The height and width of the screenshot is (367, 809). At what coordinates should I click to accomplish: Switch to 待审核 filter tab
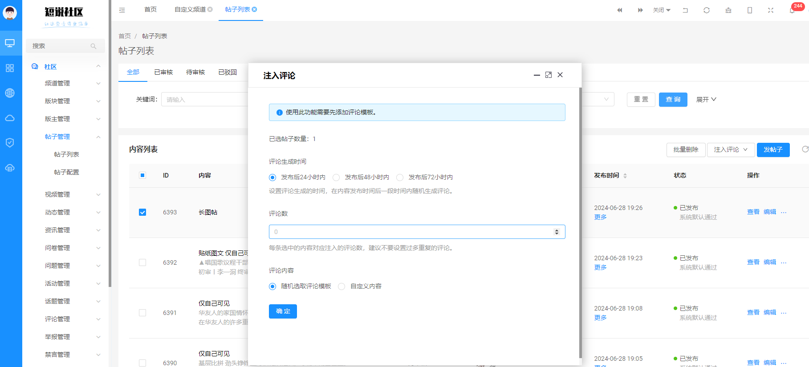tap(195, 72)
